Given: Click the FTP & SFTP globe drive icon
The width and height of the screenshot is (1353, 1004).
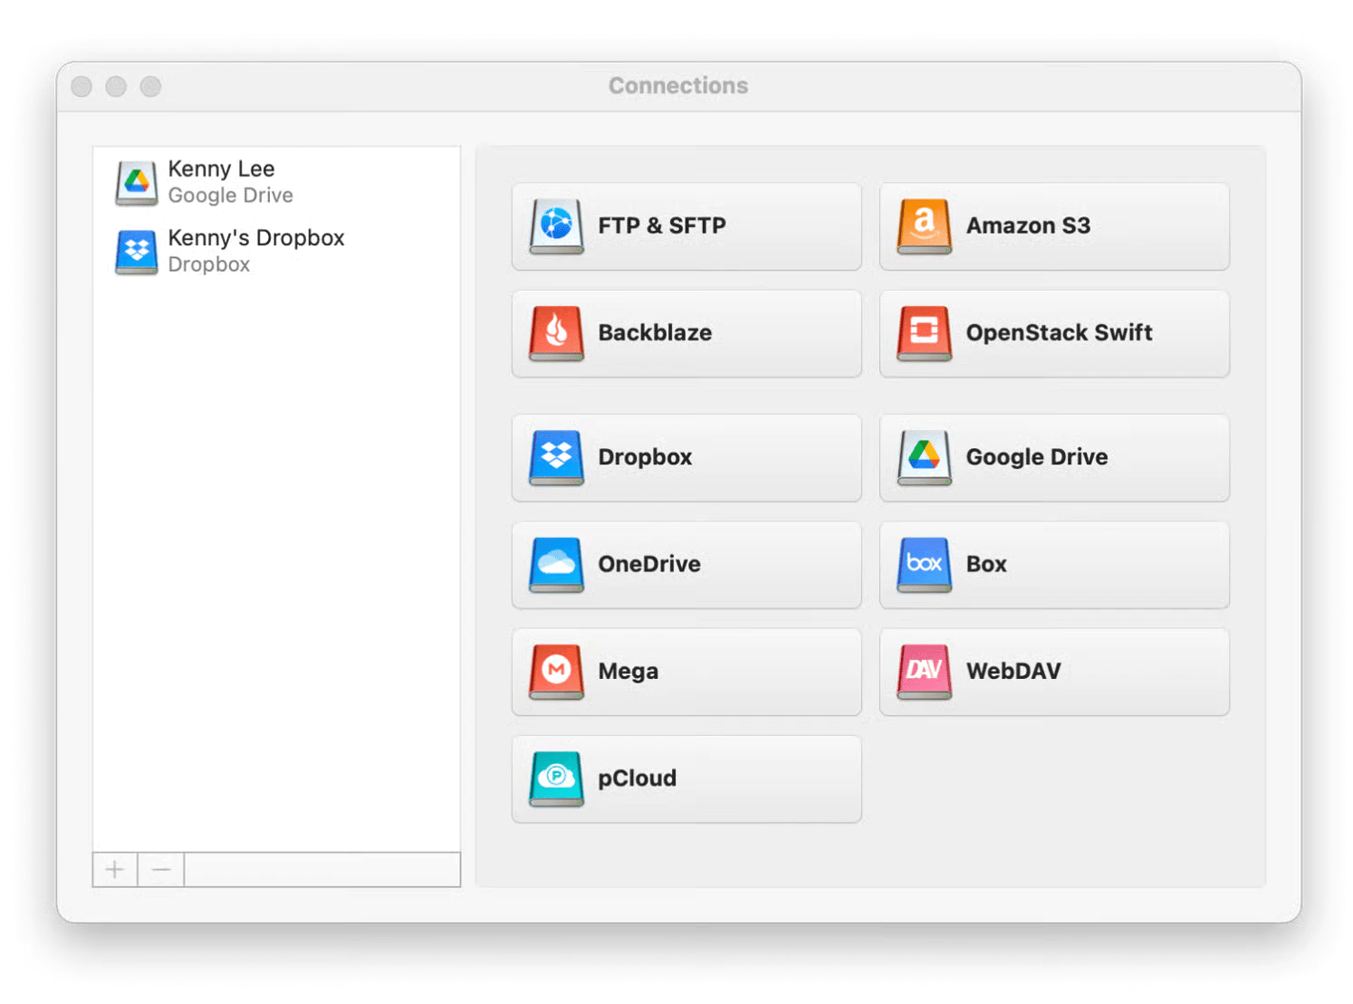Looking at the screenshot, I should [x=556, y=225].
